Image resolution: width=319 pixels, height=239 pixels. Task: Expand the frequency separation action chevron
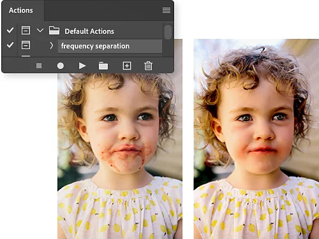[52, 45]
